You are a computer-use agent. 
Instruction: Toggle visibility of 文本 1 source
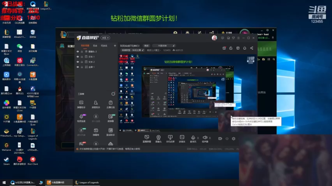click(x=78, y=57)
